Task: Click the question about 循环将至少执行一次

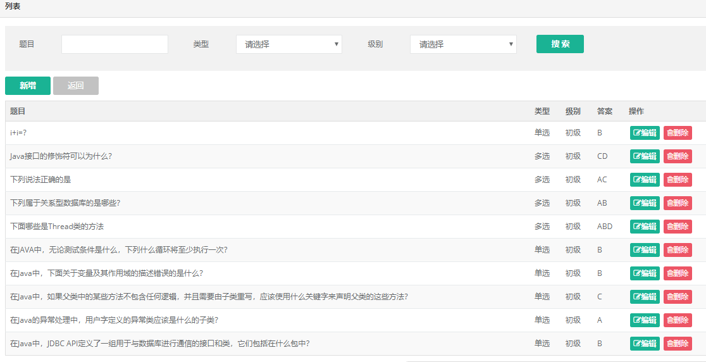Action: (118, 250)
